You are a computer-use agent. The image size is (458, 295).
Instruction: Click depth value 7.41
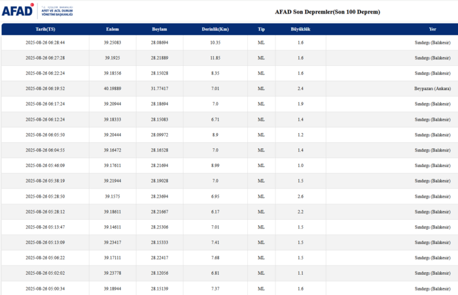click(x=215, y=243)
